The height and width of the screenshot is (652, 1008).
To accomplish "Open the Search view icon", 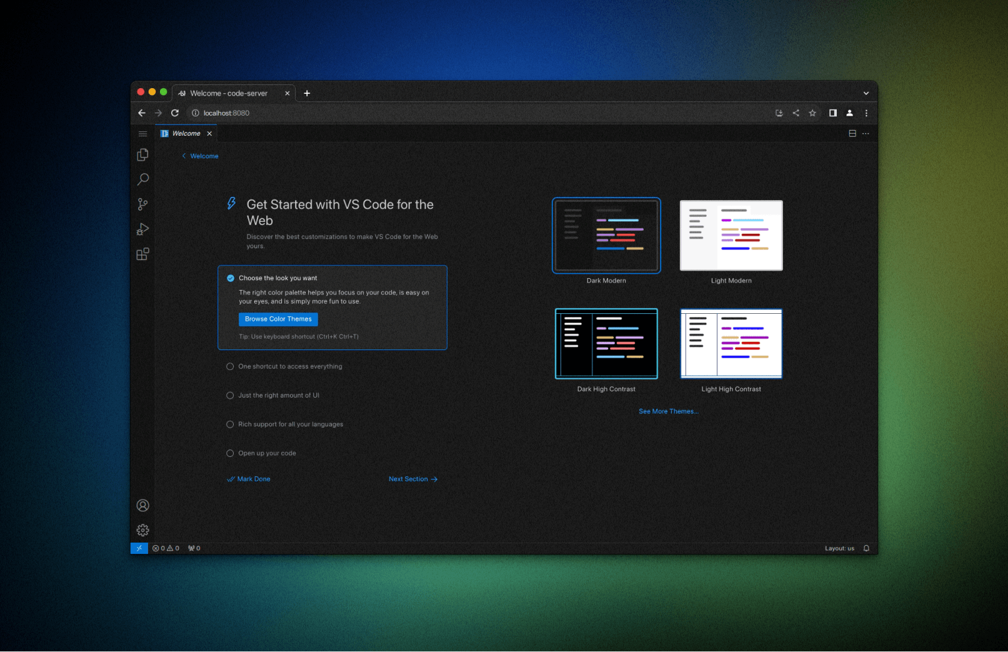I will pos(142,179).
